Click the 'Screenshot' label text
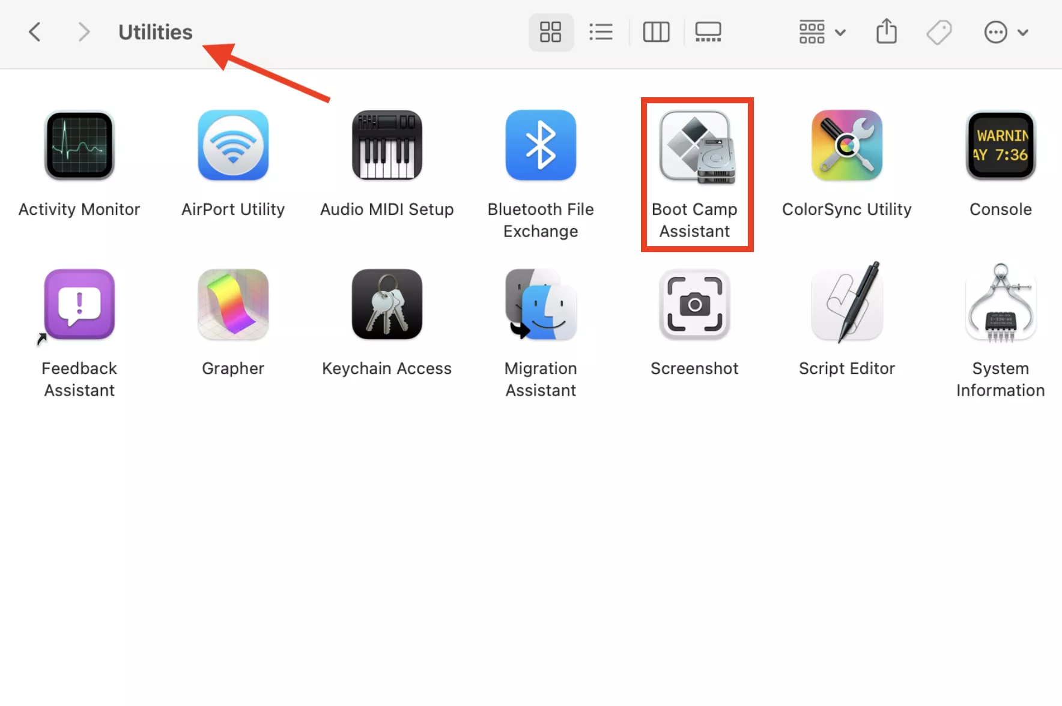1062x706 pixels. pyautogui.click(x=694, y=368)
